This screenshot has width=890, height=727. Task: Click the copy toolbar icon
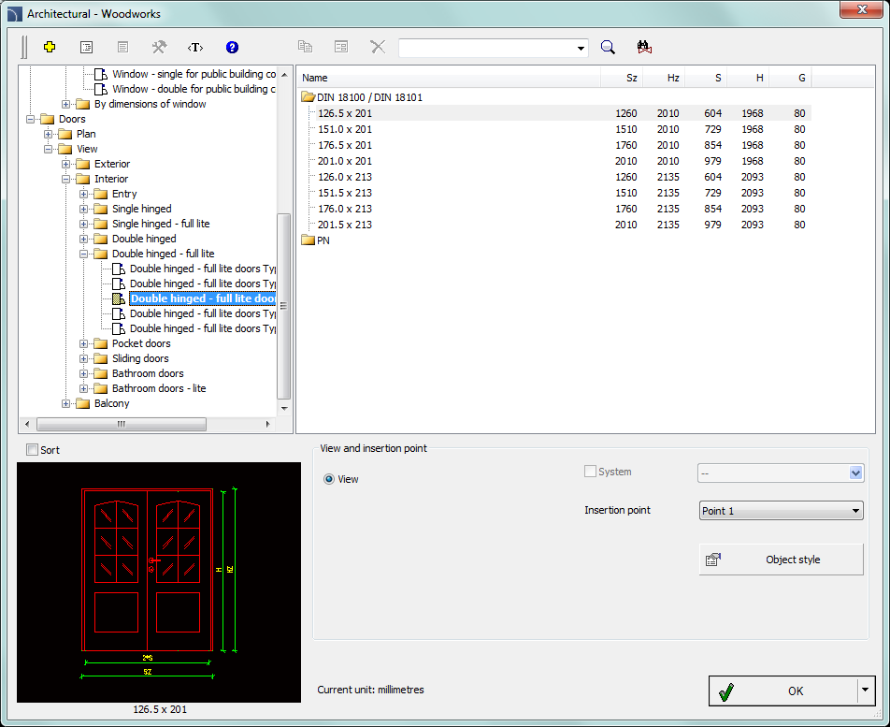pos(305,47)
